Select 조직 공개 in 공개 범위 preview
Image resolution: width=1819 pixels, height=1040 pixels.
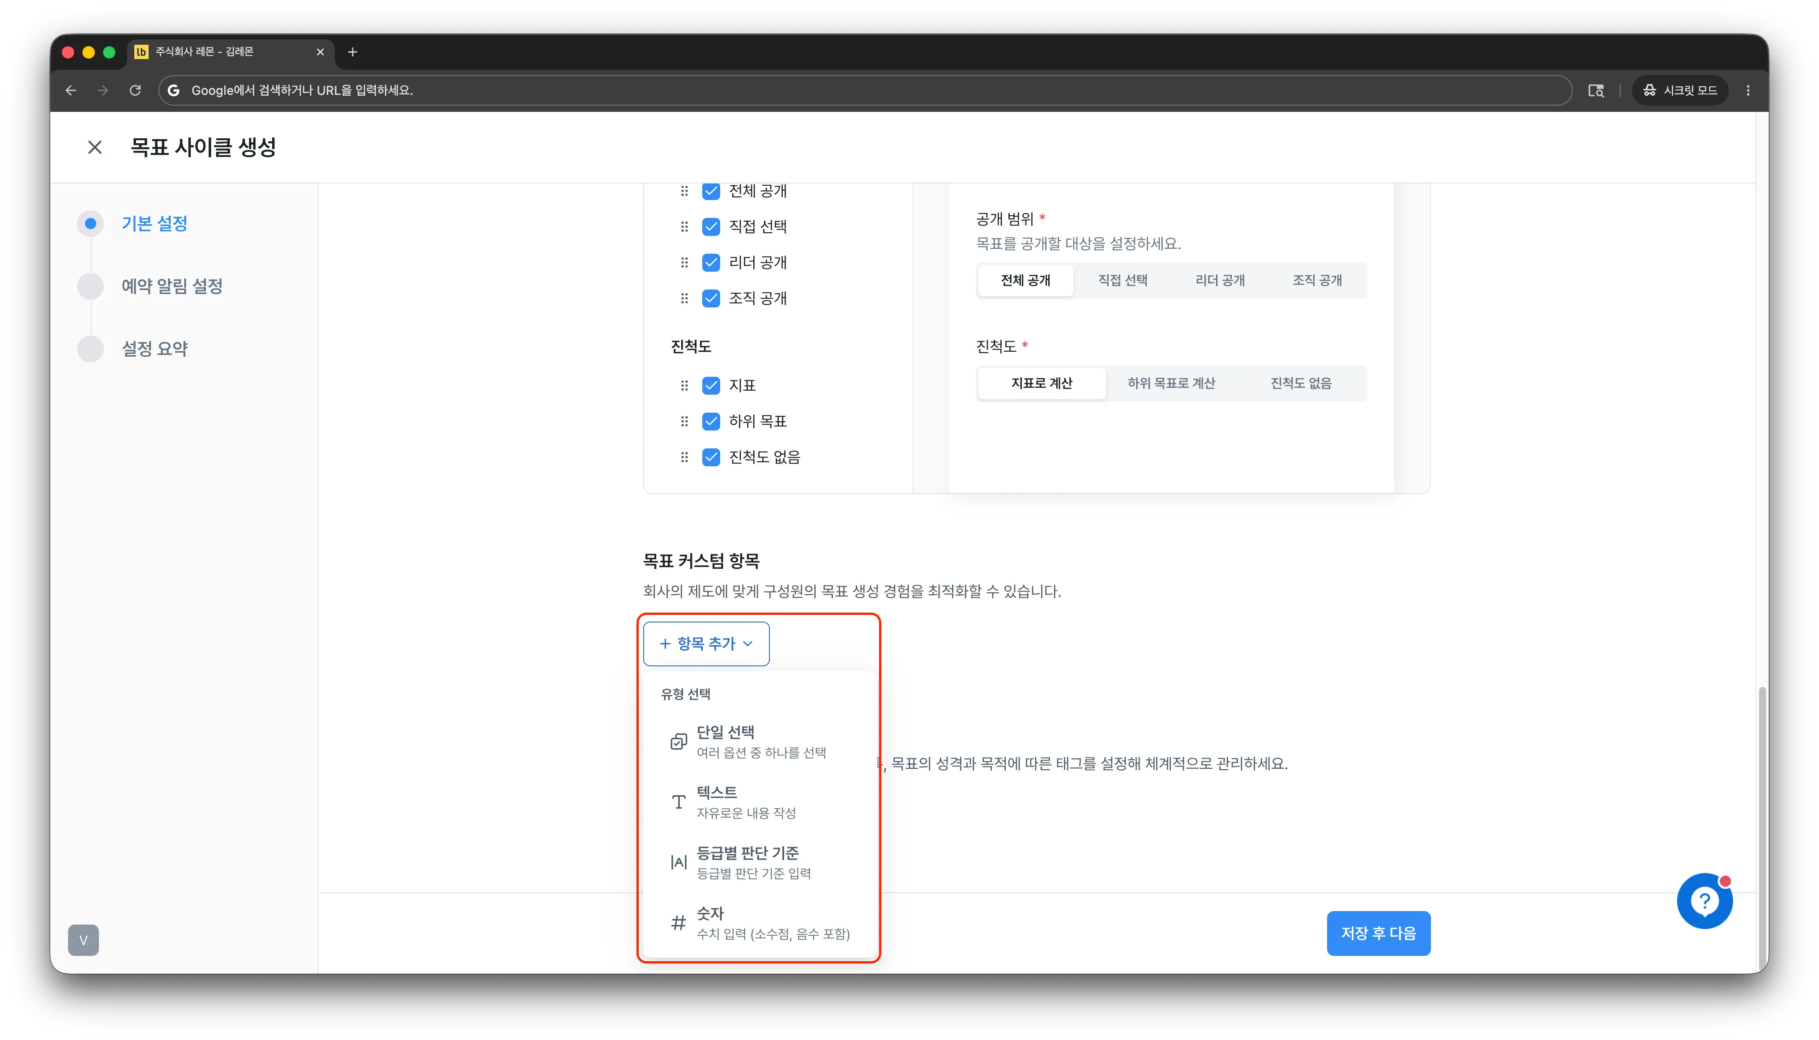[1317, 280]
